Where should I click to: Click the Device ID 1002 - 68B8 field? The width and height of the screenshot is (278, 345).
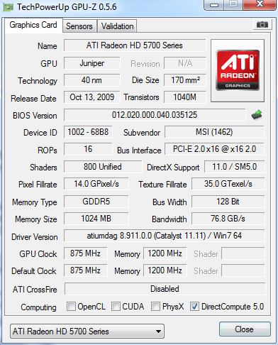(x=88, y=132)
